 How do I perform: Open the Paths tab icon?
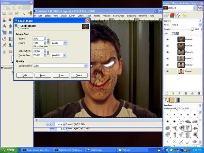click(178, 15)
